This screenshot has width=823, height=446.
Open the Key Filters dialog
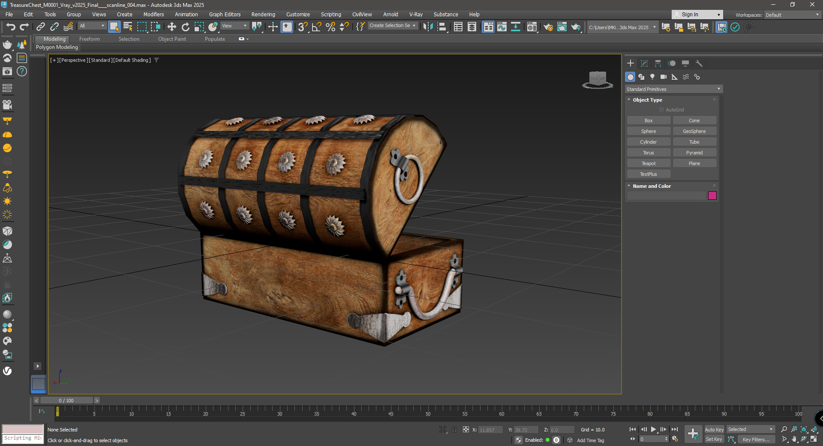click(x=756, y=440)
